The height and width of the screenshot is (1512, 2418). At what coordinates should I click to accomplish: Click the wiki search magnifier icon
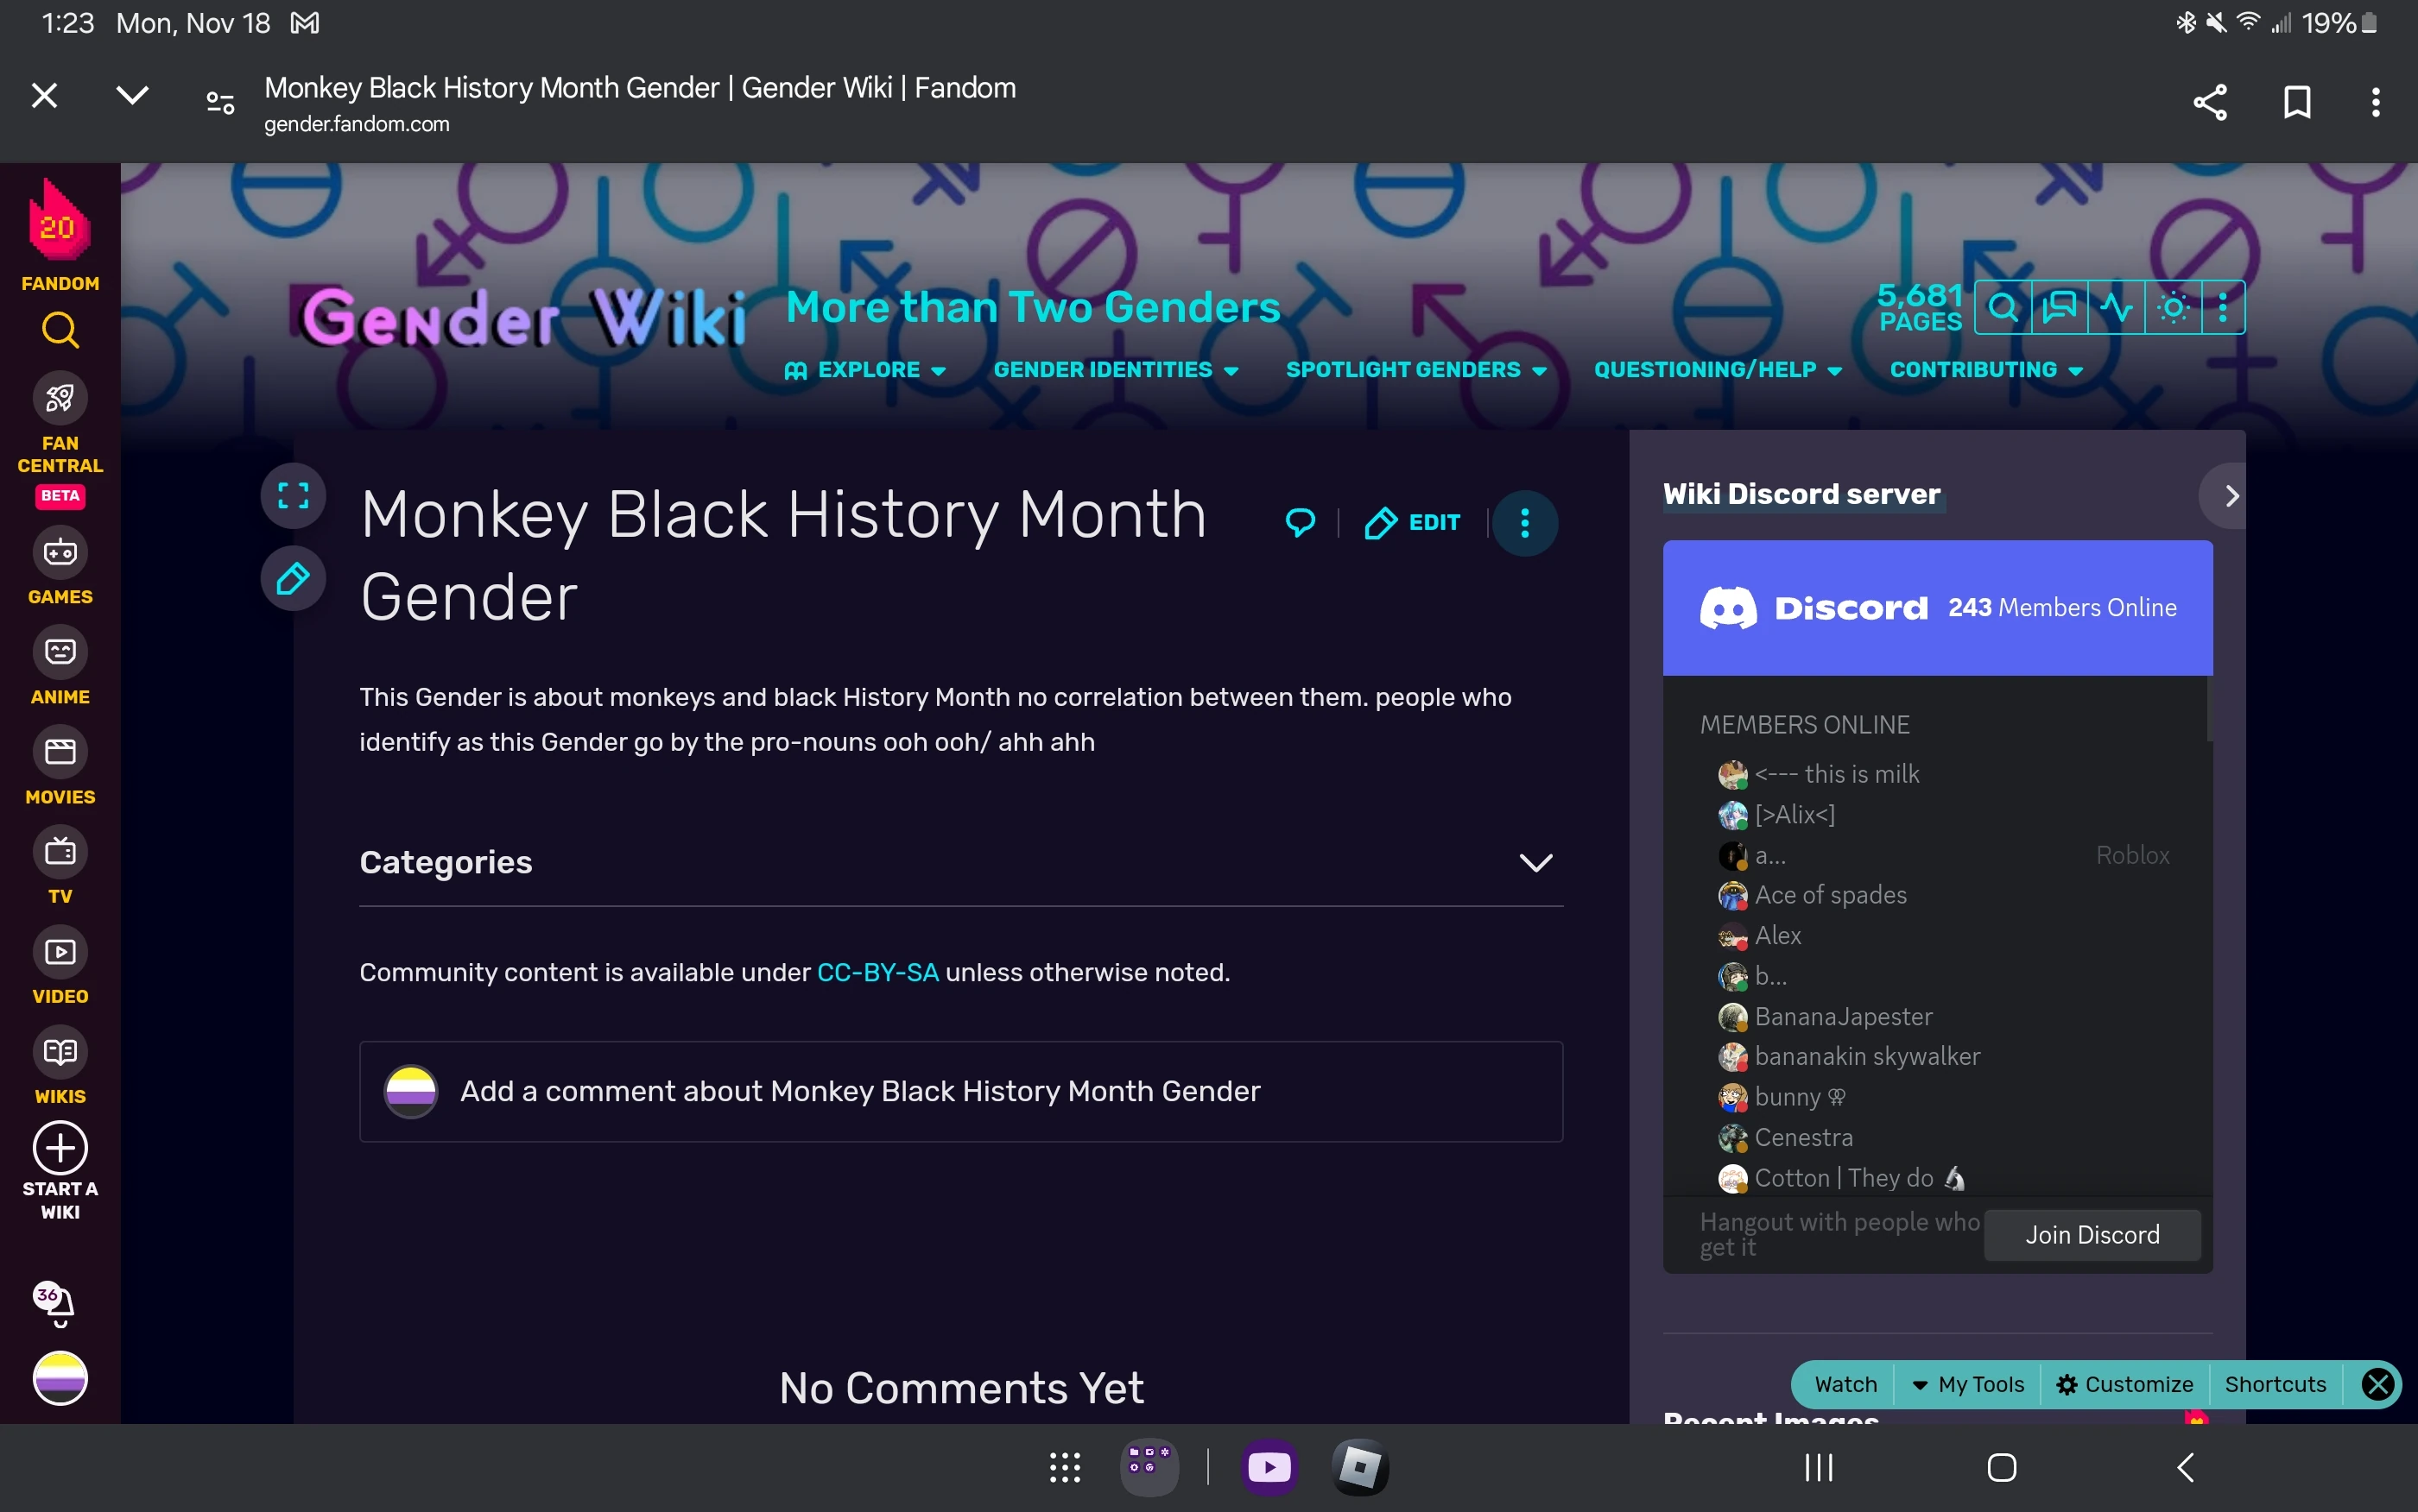click(x=2002, y=307)
